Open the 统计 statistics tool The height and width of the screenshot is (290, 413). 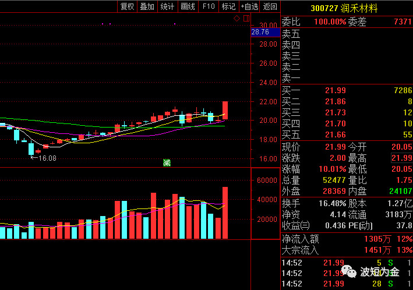click(x=167, y=6)
